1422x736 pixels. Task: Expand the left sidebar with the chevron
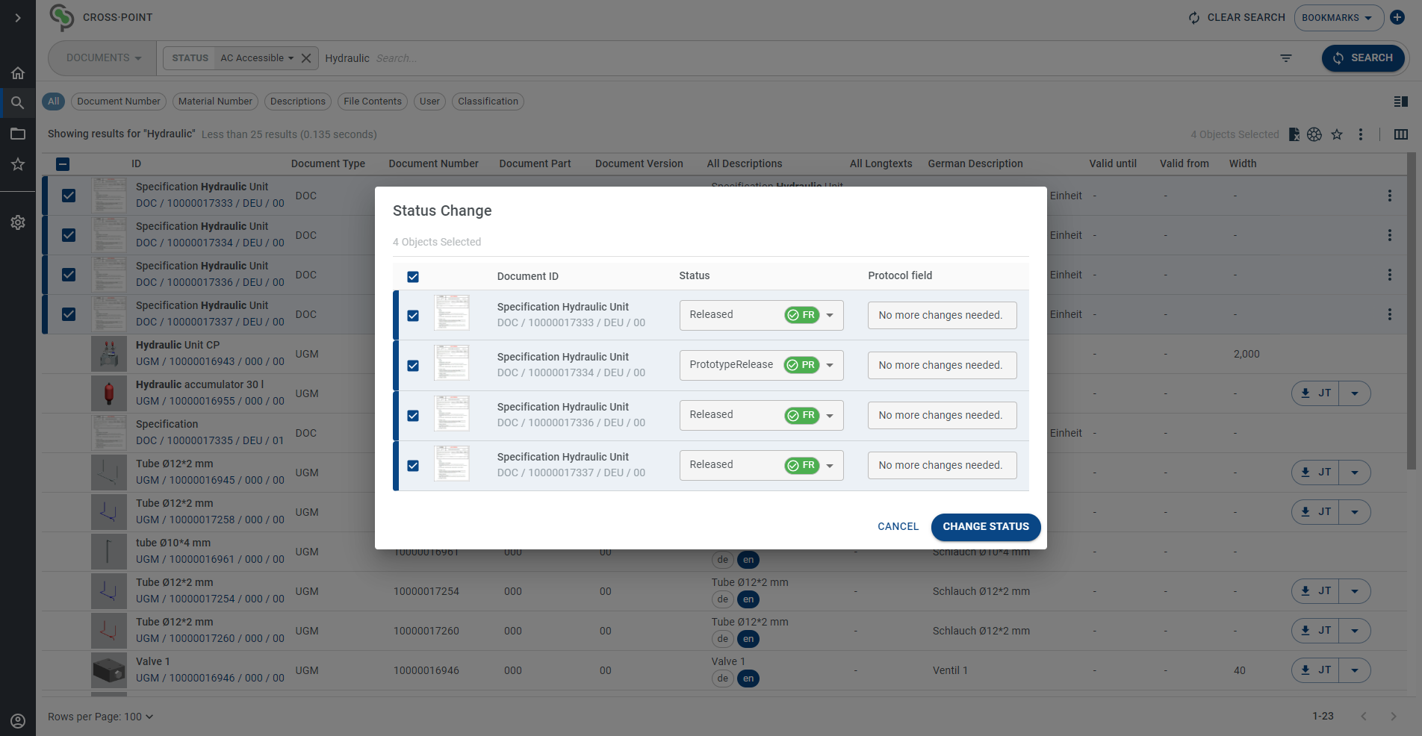[x=18, y=18]
